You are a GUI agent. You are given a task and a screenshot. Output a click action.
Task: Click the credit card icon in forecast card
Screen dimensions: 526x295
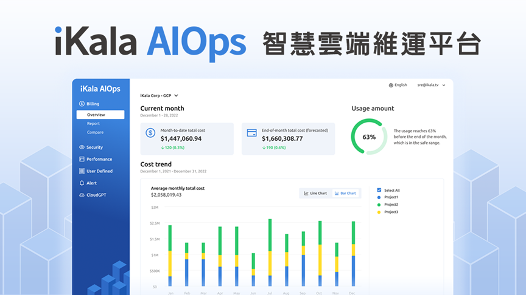pyautogui.click(x=251, y=133)
